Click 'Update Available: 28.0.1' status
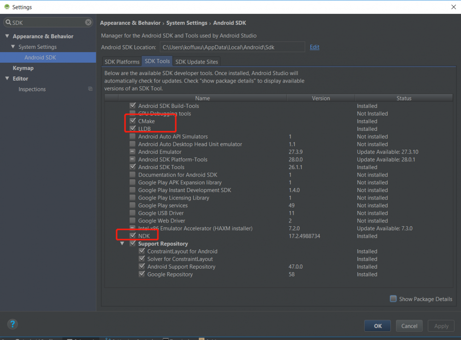Viewport: 461px width, 340px height. (386, 159)
